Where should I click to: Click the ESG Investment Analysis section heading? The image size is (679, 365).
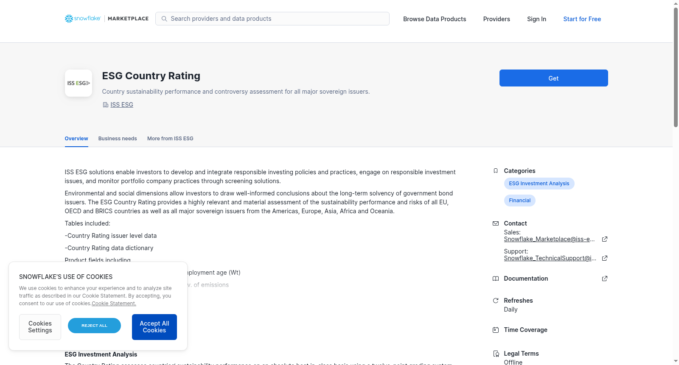101,354
